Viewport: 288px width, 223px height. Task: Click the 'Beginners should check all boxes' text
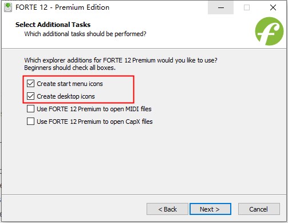(x=70, y=68)
